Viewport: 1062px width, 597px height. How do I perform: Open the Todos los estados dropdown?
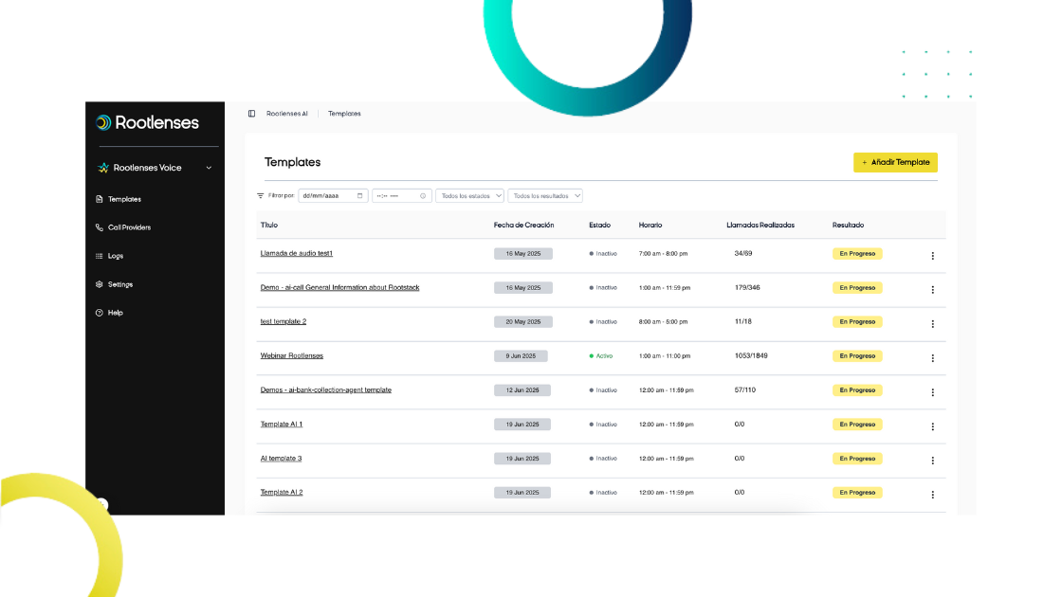[x=470, y=196]
